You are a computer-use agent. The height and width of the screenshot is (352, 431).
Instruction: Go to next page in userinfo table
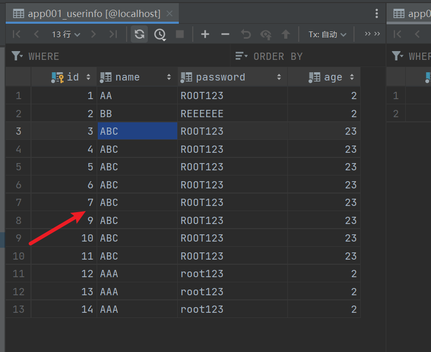click(94, 34)
